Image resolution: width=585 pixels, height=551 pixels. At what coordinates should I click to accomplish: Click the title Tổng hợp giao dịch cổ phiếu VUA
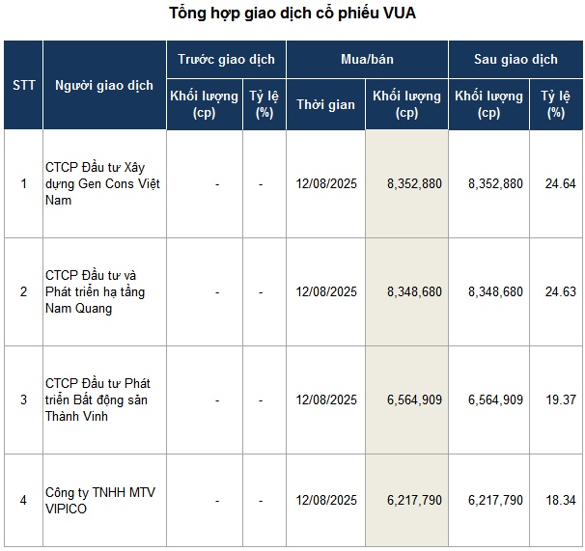(293, 14)
